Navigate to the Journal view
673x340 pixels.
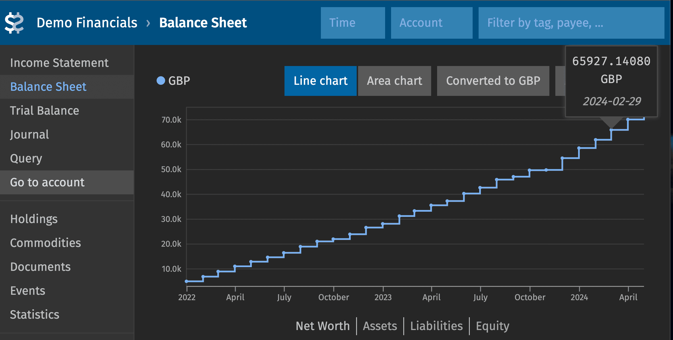point(29,134)
